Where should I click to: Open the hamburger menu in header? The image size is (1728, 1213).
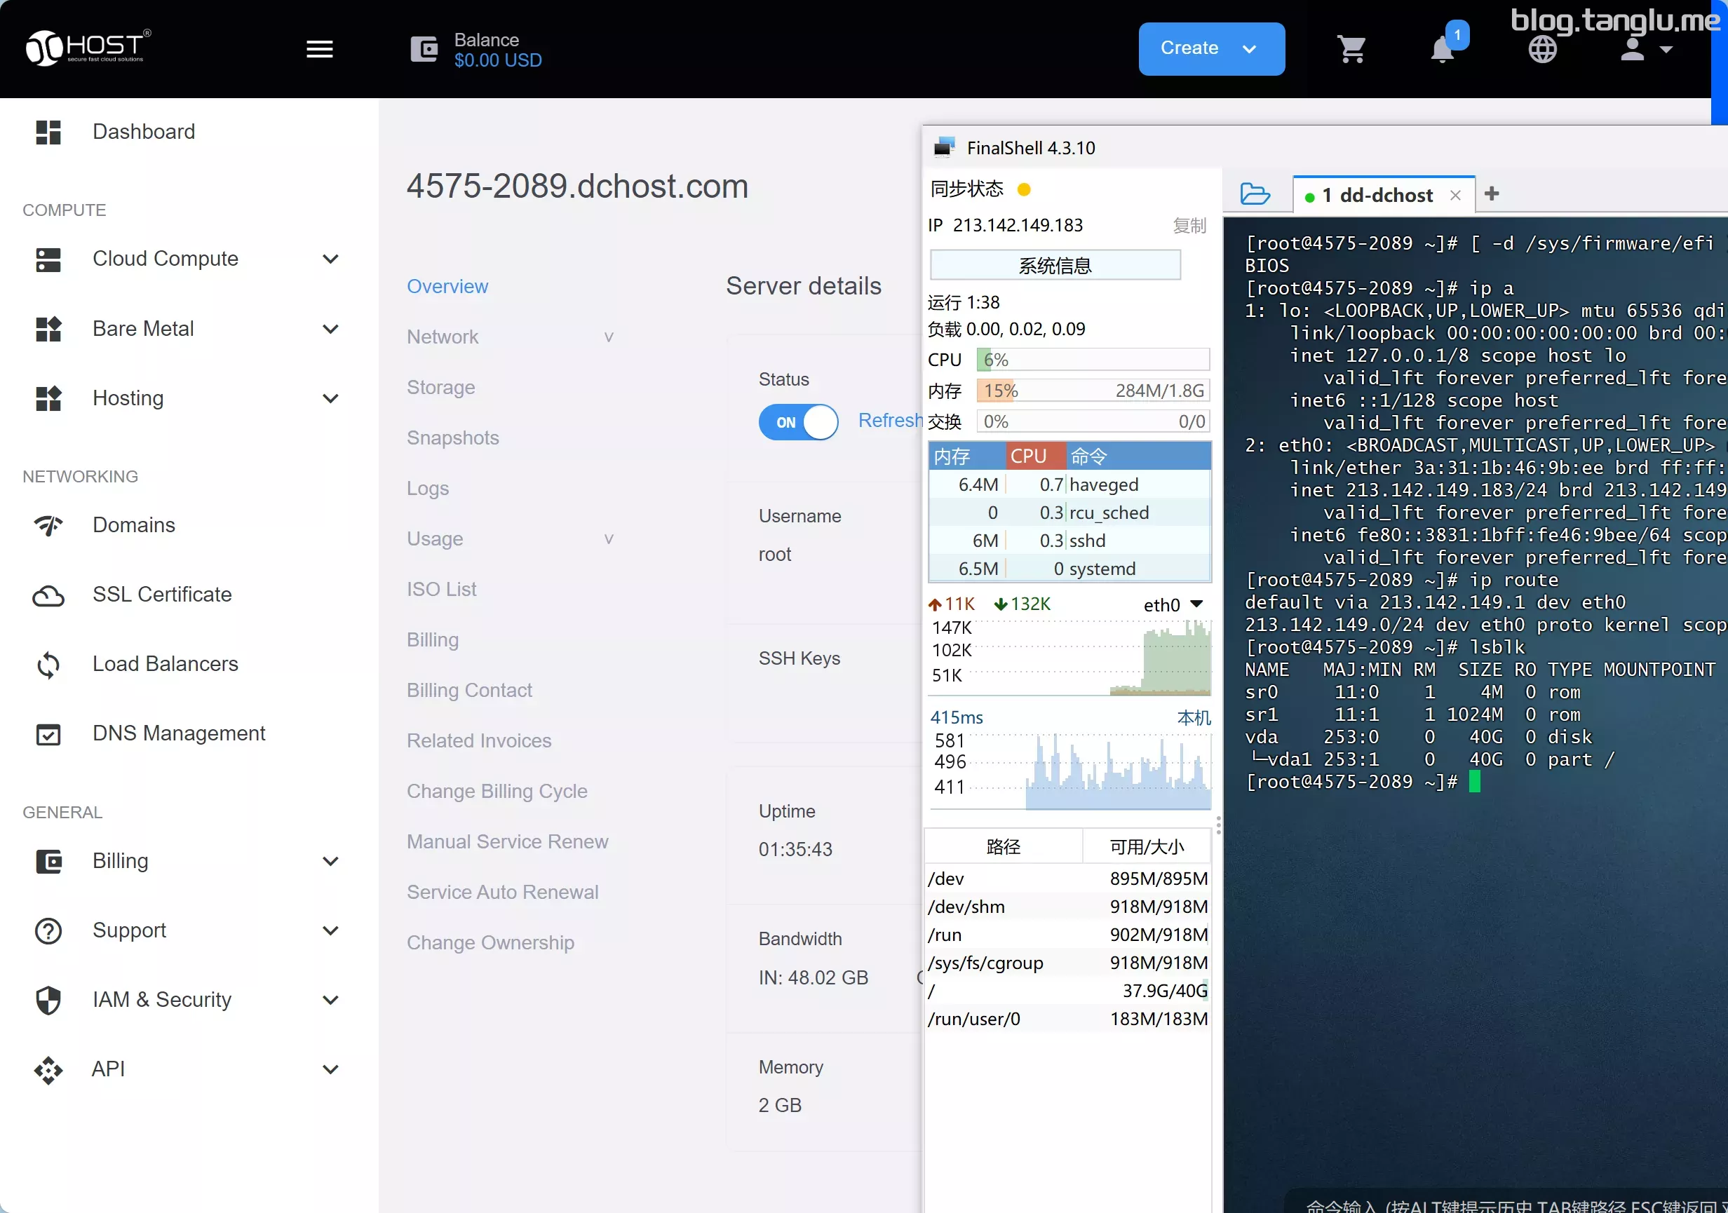click(320, 50)
